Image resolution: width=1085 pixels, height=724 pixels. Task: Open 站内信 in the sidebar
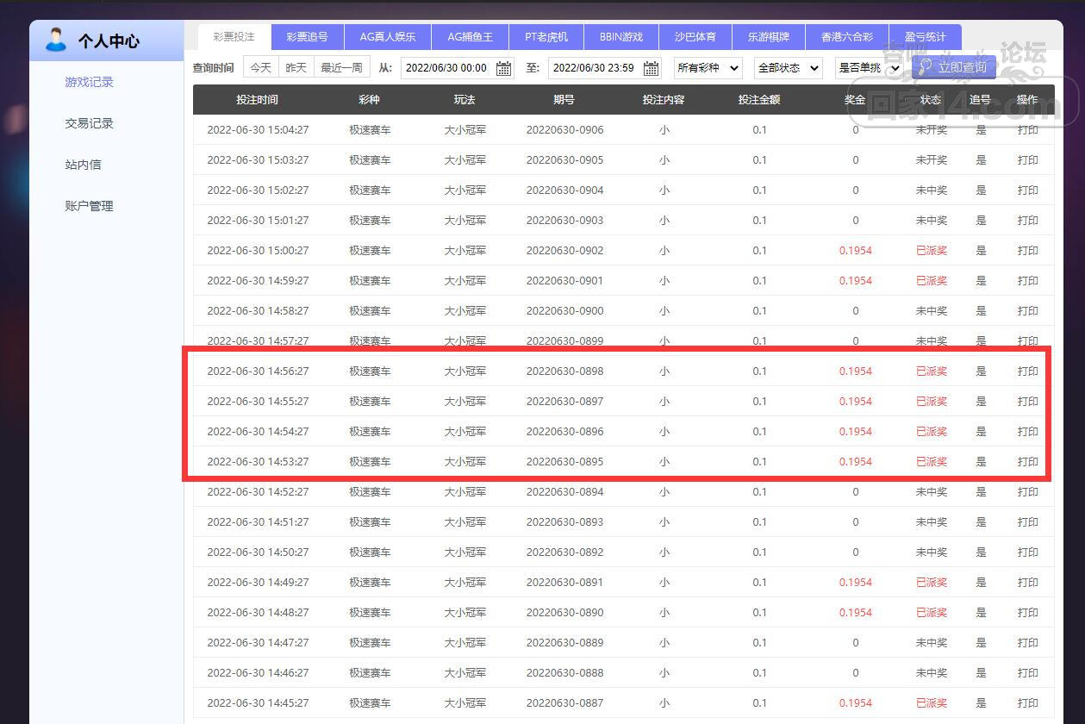pos(83,165)
